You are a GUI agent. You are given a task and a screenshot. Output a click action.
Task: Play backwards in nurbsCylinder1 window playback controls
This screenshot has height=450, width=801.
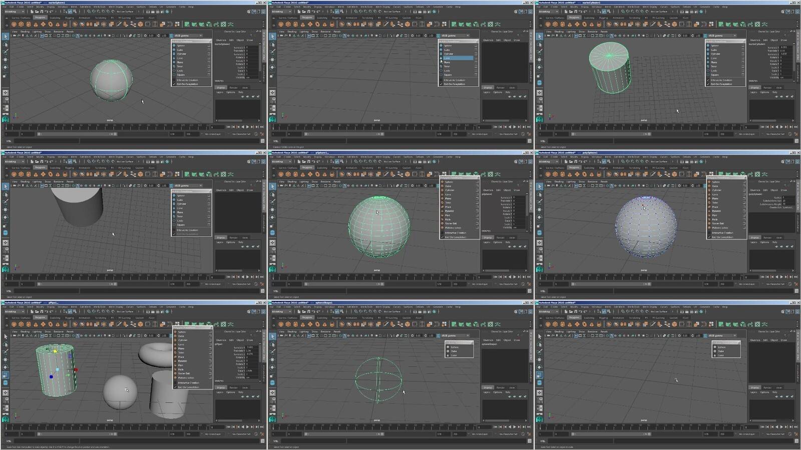776,127
